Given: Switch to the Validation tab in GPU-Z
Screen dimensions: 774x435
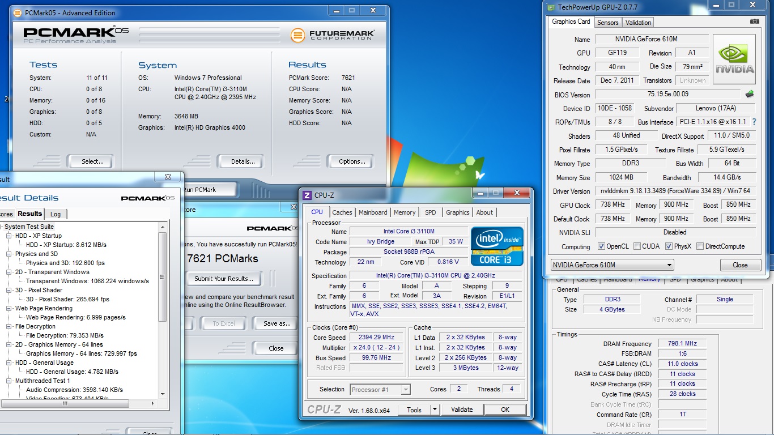Looking at the screenshot, I should pyautogui.click(x=639, y=23).
